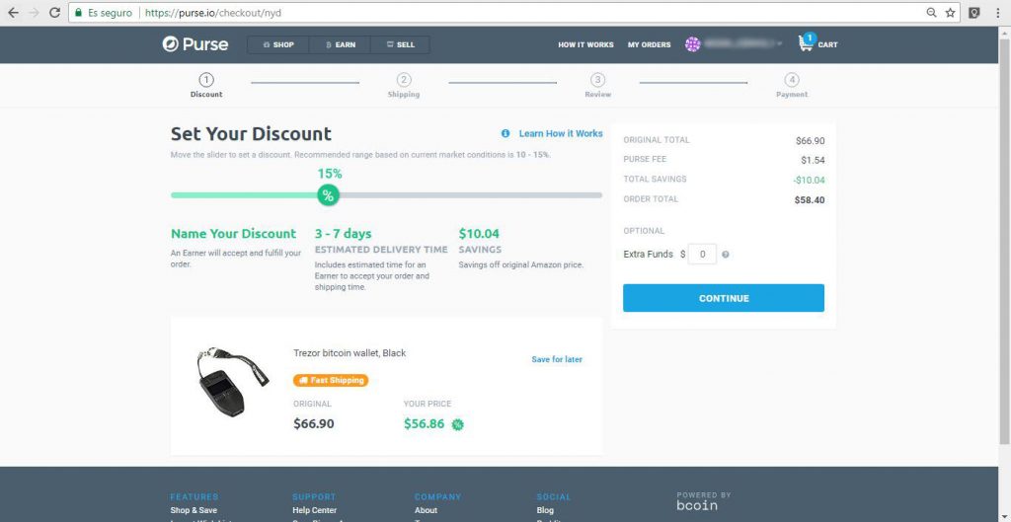Click the gray portion of discount slider track
The width and height of the screenshot is (1011, 522).
pos(471,195)
